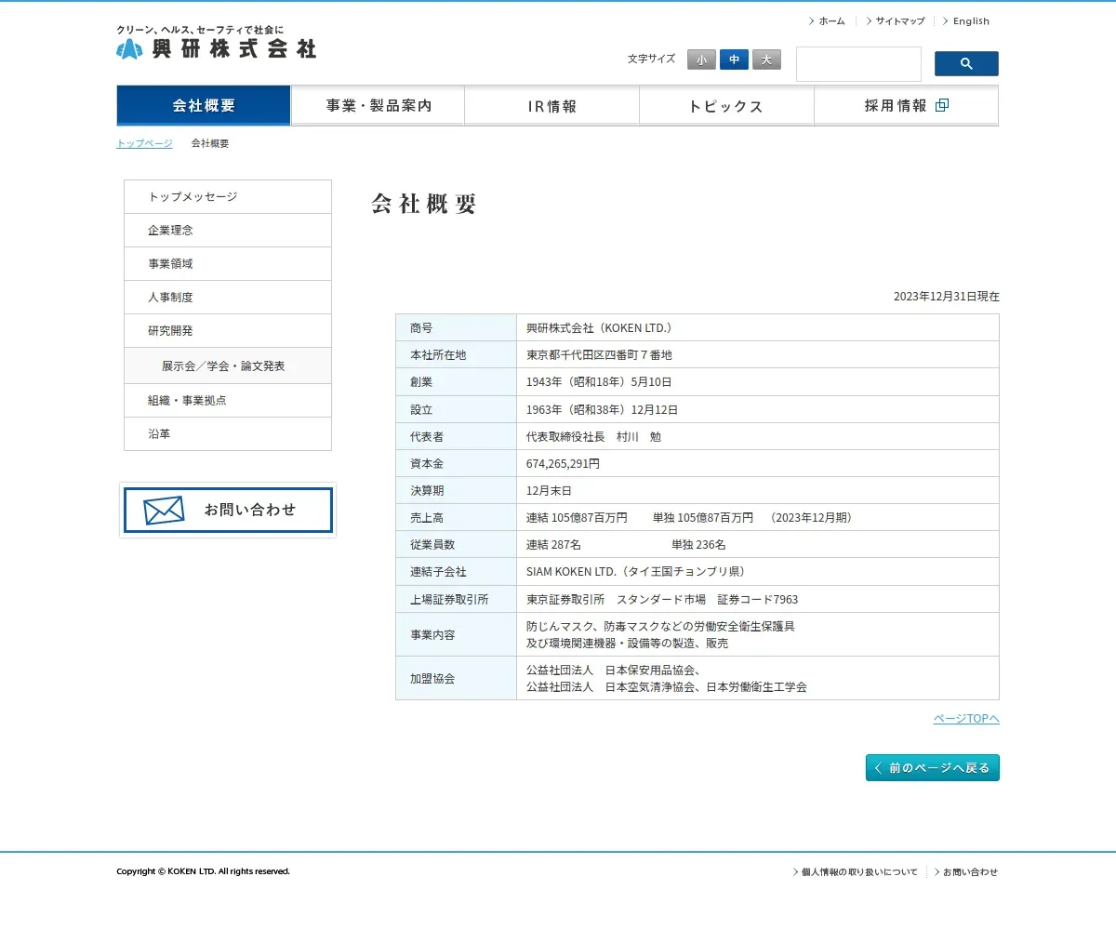Open the サイトマップ link

click(896, 20)
